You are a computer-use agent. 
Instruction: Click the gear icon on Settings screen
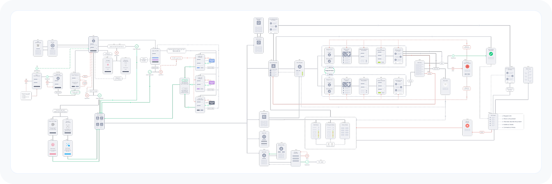[x=52, y=45]
